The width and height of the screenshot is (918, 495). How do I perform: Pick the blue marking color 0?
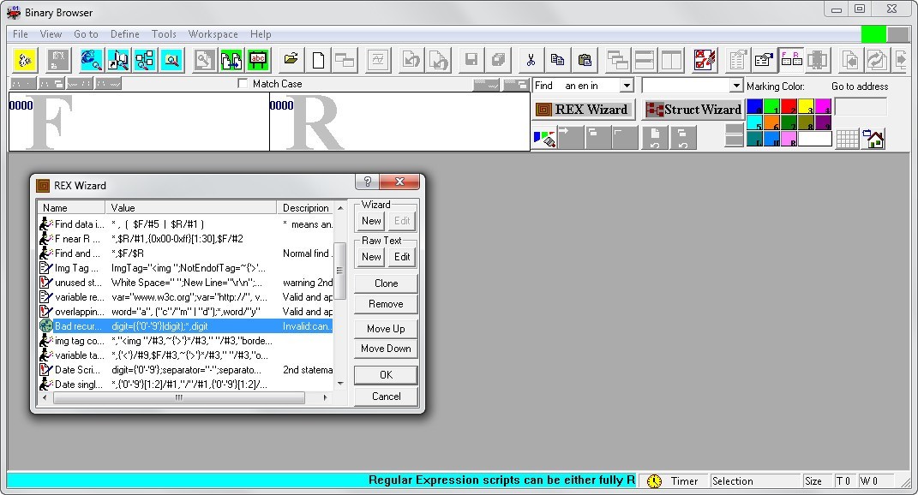tap(754, 106)
